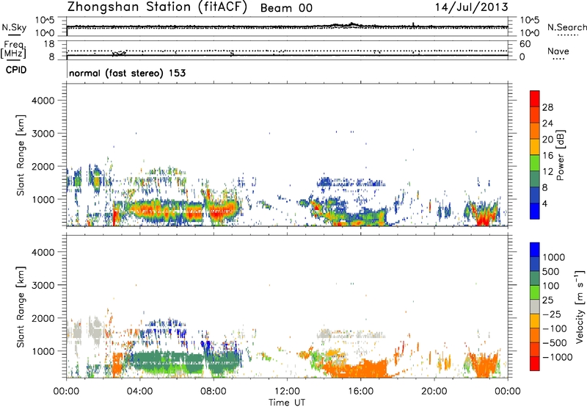Click '3000' on velocity panel range axis

coord(43,285)
